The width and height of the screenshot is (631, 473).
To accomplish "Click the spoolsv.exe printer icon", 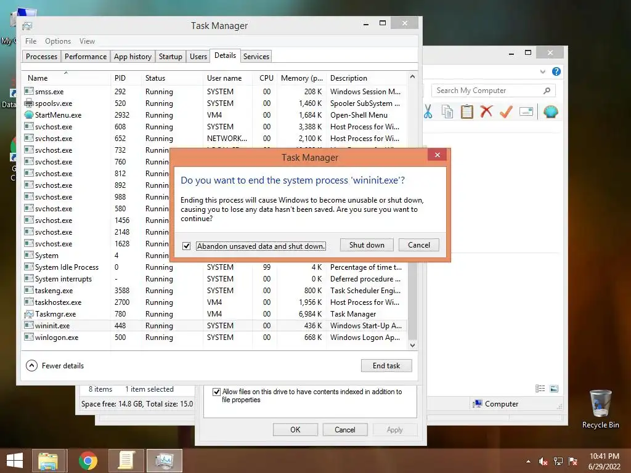I will coord(28,103).
